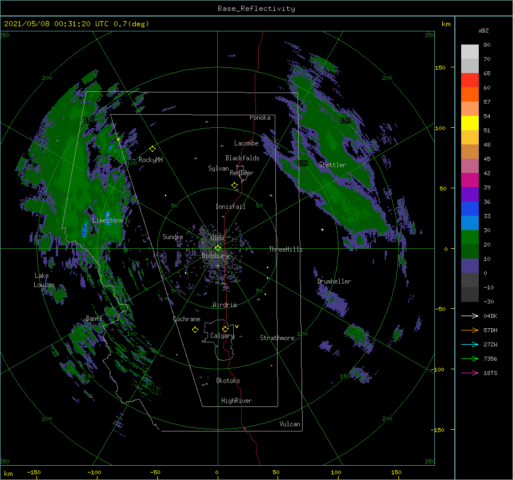The height and width of the screenshot is (480, 513).
Task: Select the yellow diamond marker inside Calgary outline
Action: point(225,329)
